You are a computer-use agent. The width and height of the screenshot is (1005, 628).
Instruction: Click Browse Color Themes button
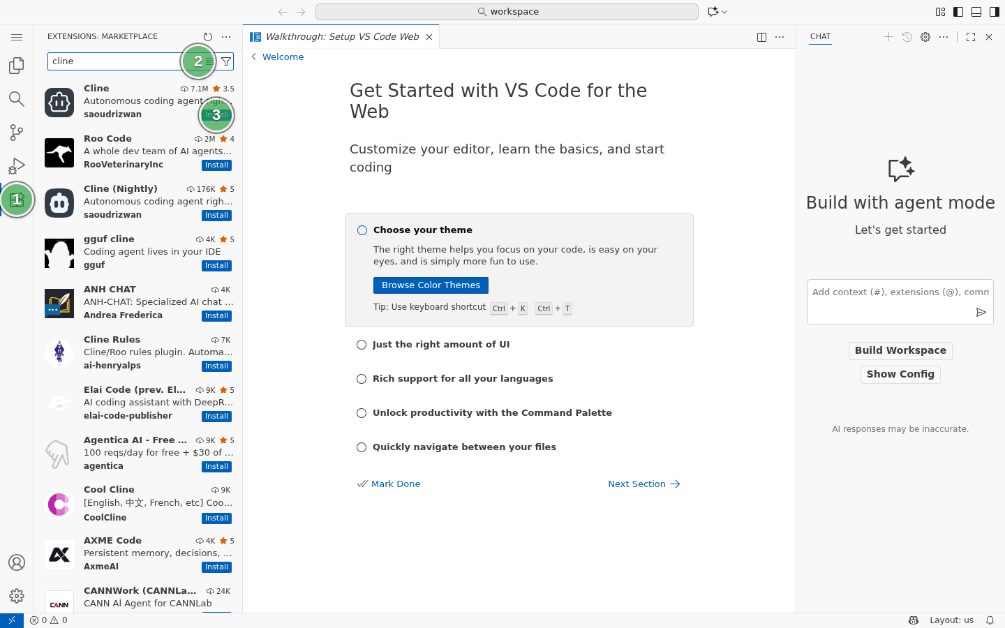[431, 285]
